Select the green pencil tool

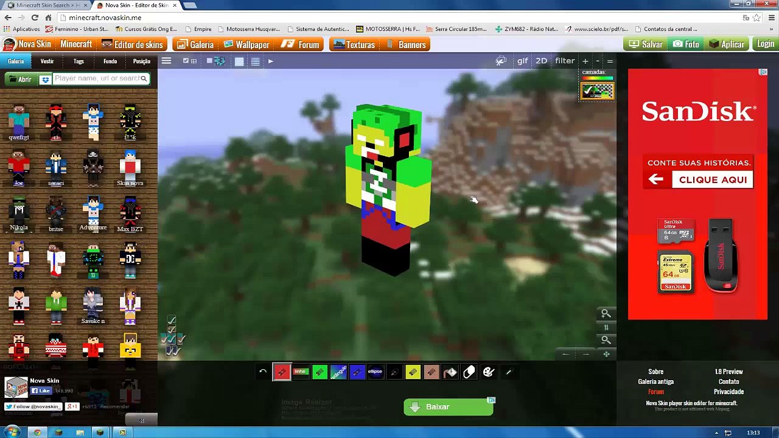tap(320, 372)
